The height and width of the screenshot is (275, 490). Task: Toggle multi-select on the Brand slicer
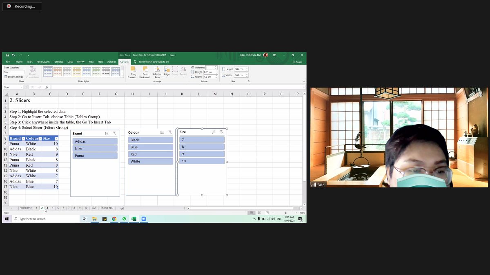(107, 133)
